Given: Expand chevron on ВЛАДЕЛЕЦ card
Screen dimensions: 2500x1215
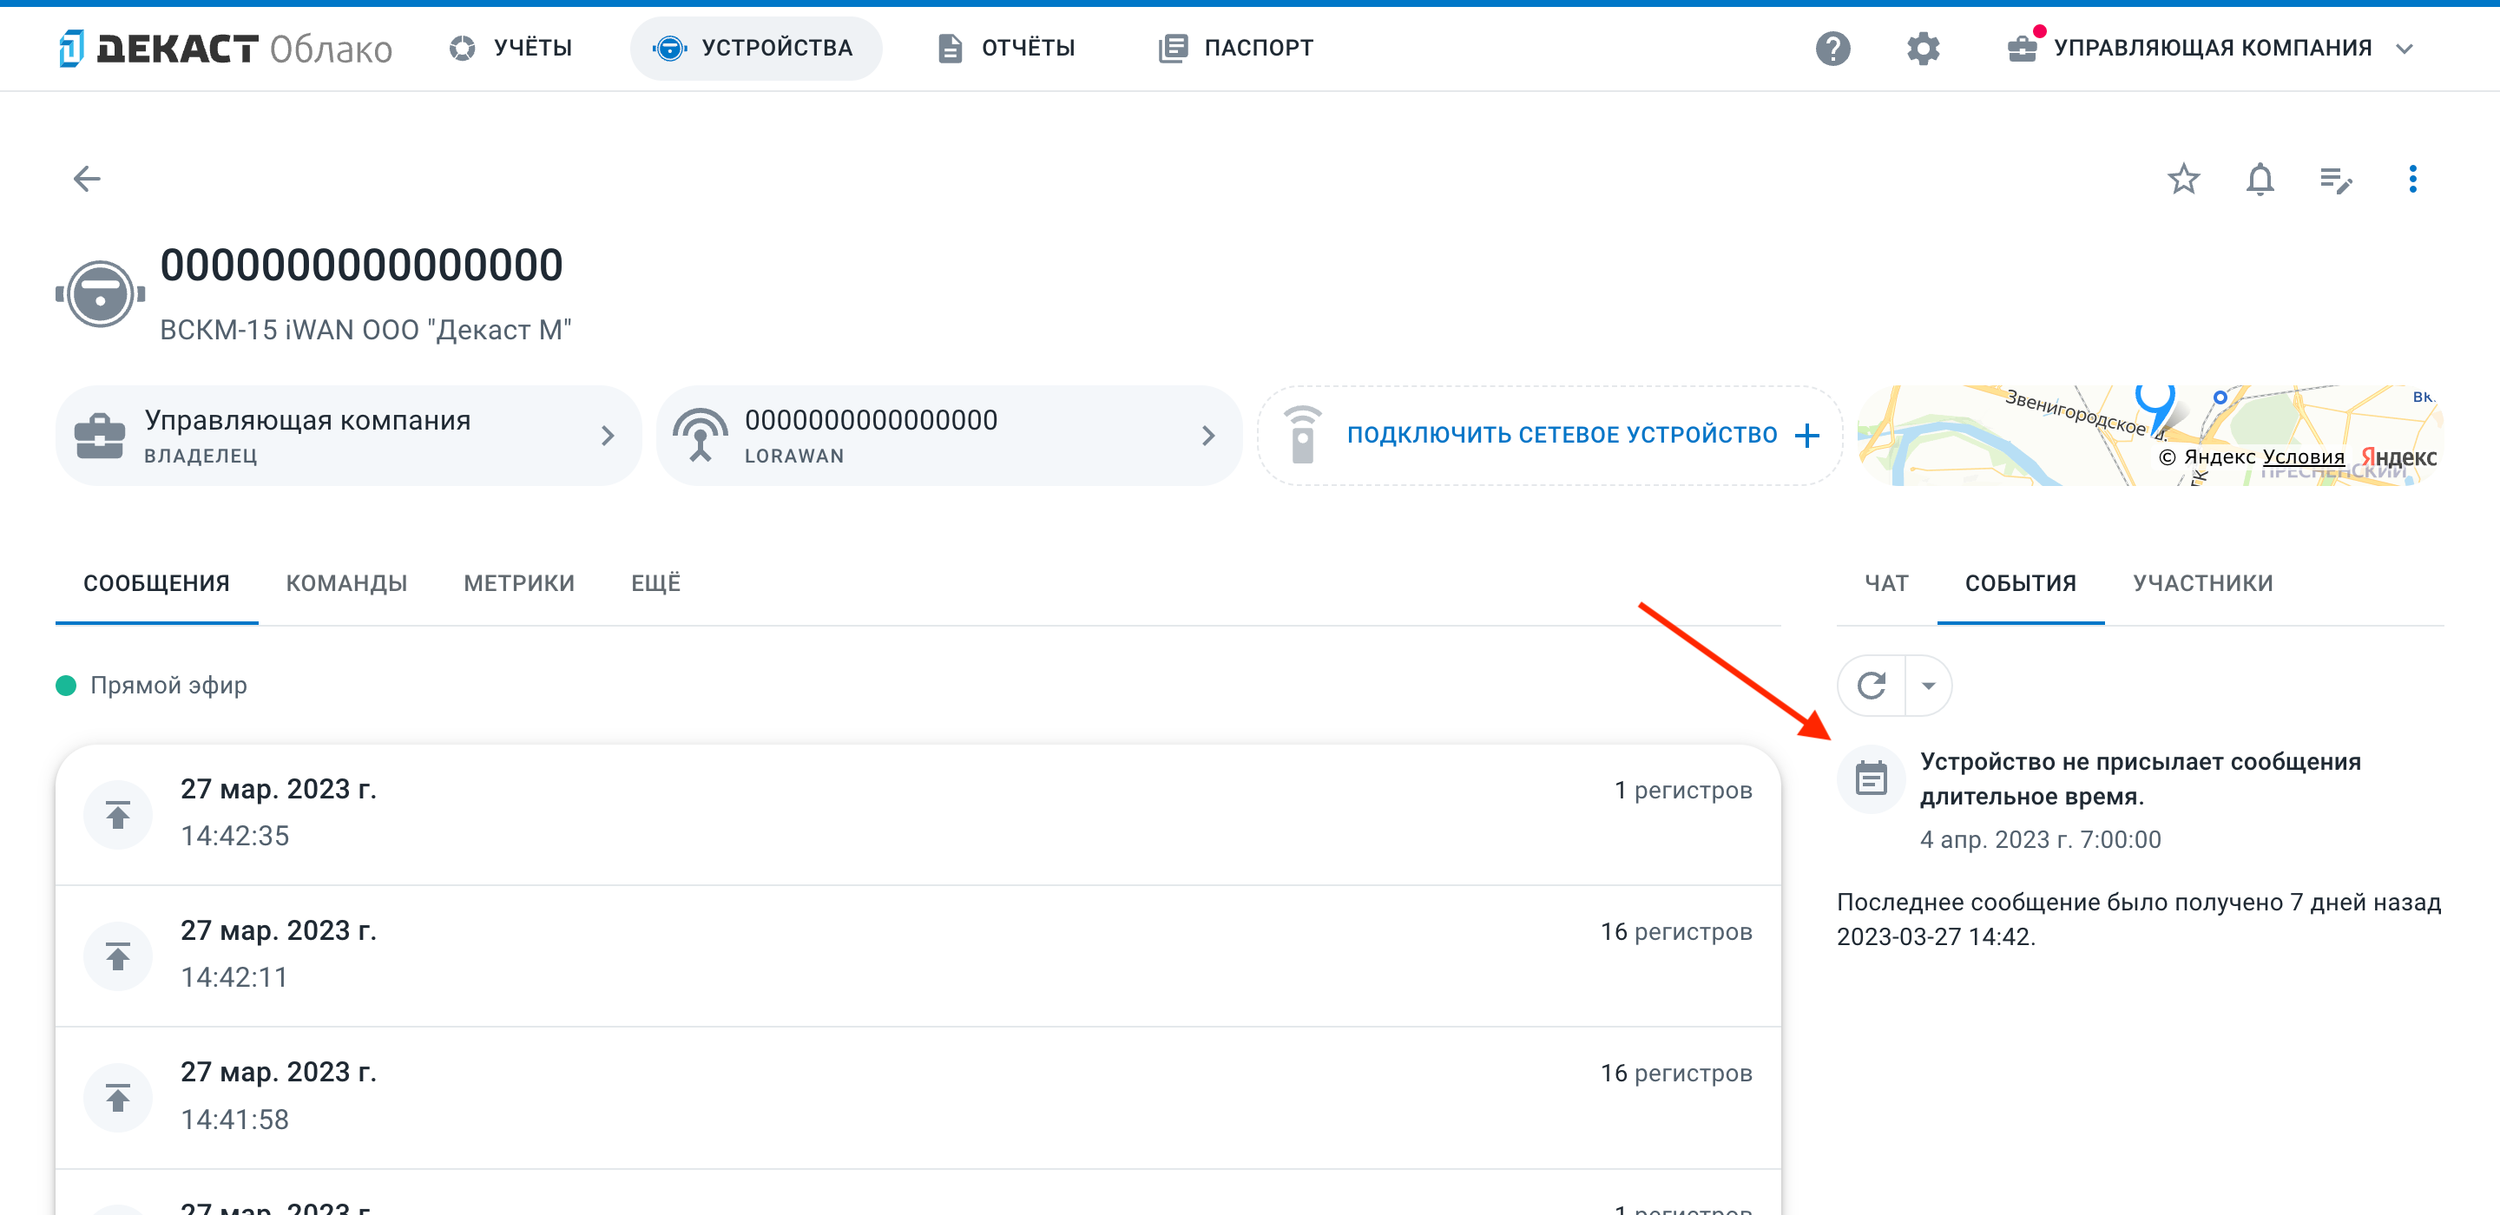Looking at the screenshot, I should pos(609,436).
